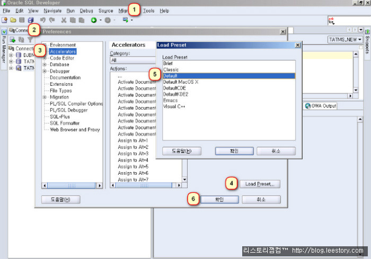Click 도움말(H) at the Preferences dialog bottom

point(61,199)
